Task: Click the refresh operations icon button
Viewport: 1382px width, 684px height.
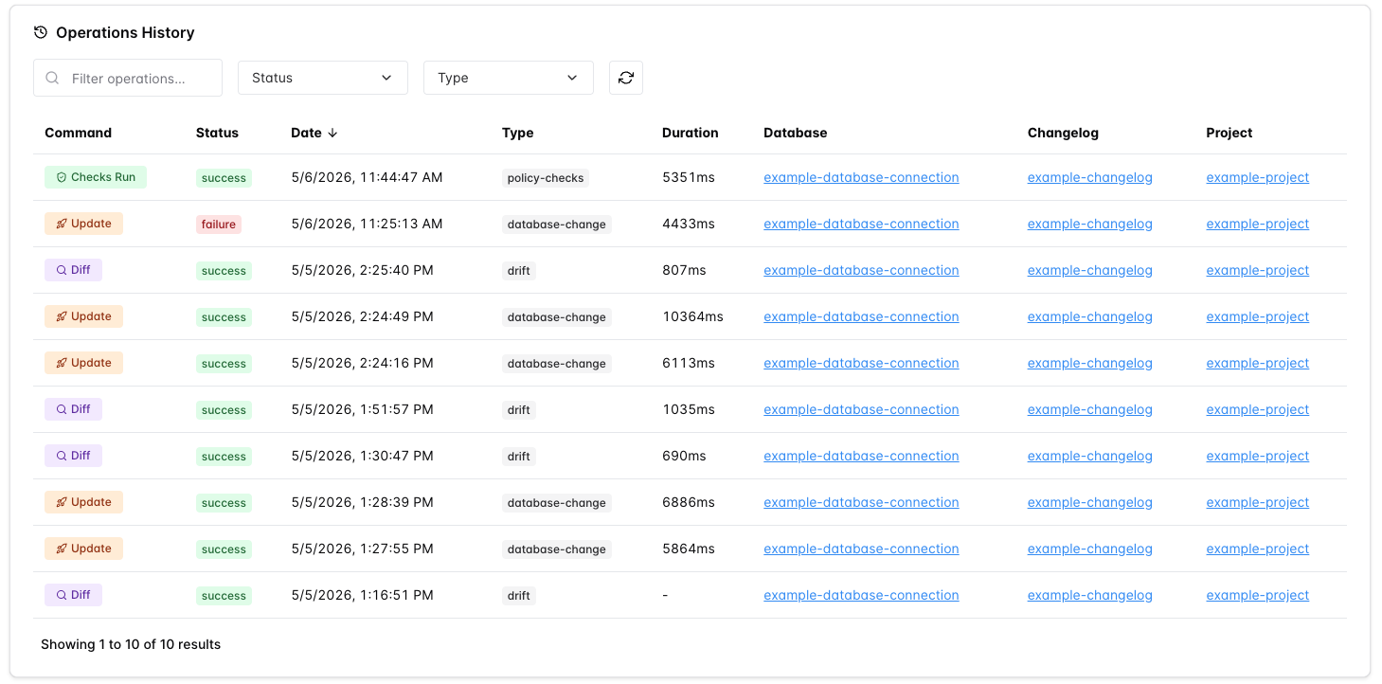Action: [626, 78]
